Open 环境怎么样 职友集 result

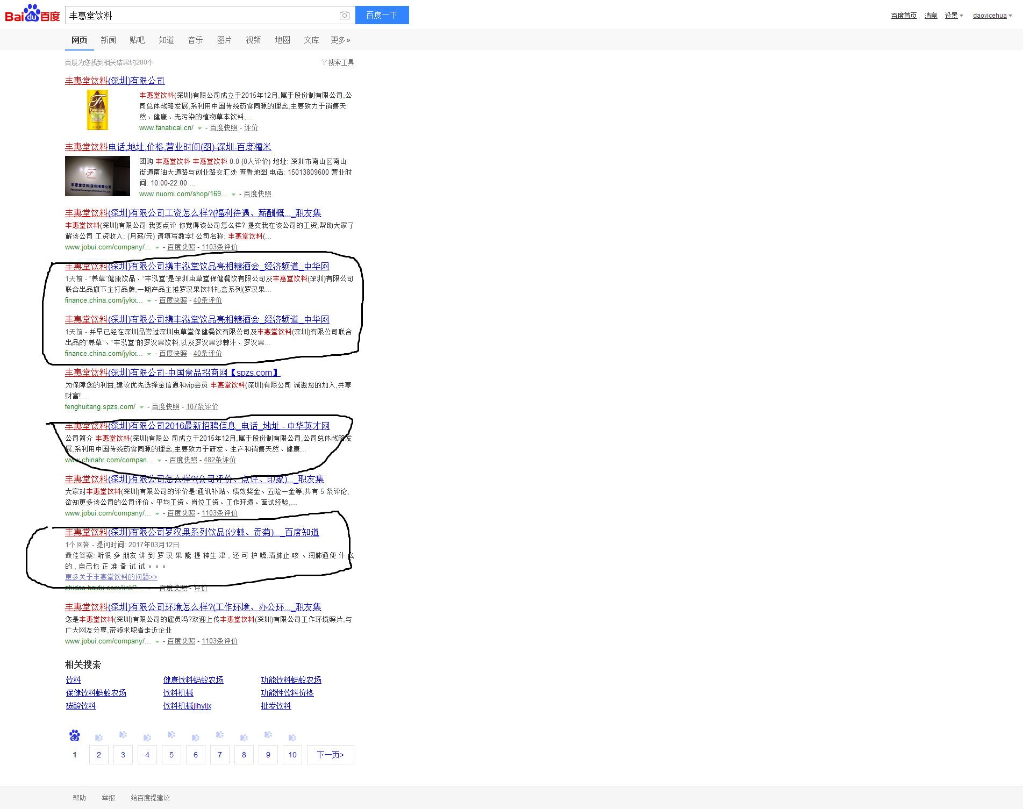tap(193, 607)
